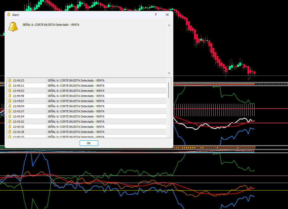
Task: Select the alert row at 12:43:54
Action: pos(87,116)
